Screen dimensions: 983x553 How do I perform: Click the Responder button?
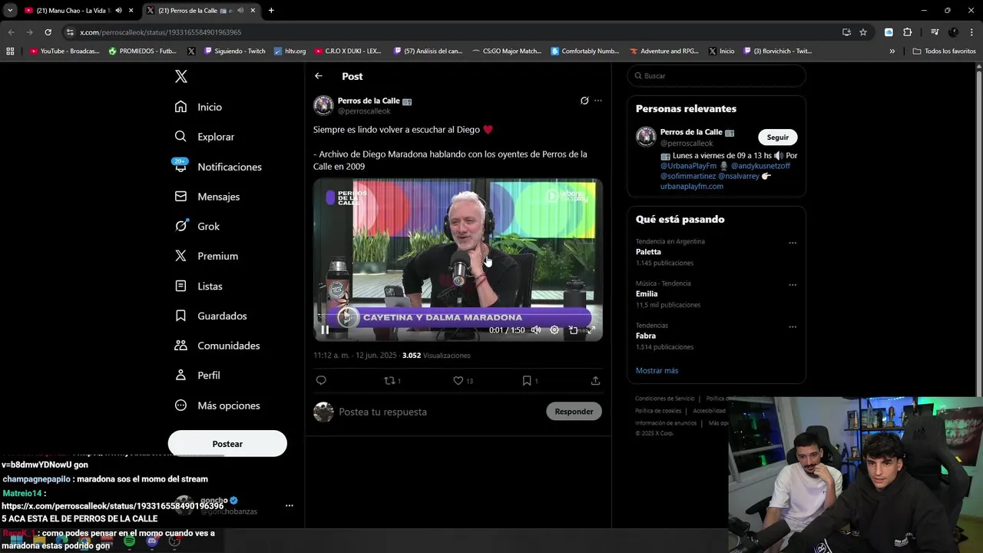click(x=574, y=412)
